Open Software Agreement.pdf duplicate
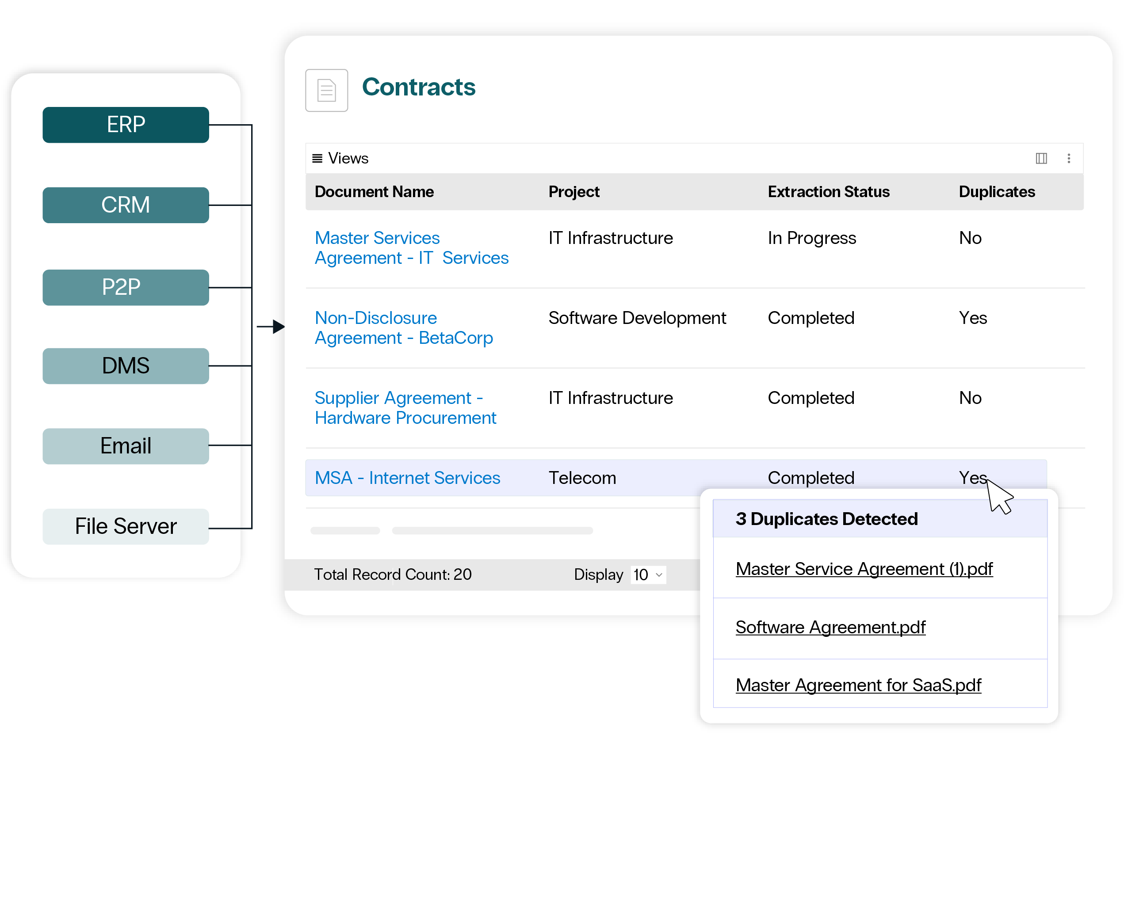The height and width of the screenshot is (921, 1124). click(830, 627)
